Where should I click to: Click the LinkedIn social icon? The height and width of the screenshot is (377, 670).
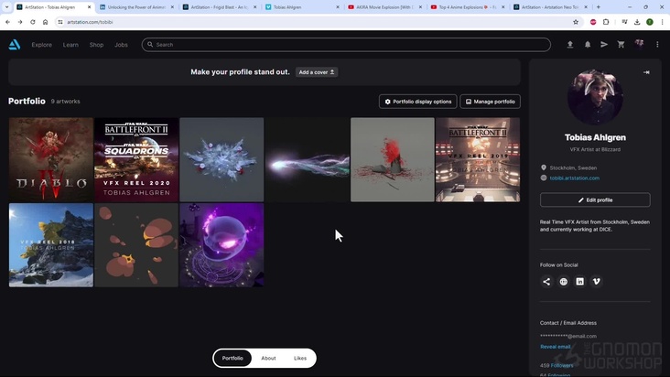tap(579, 282)
